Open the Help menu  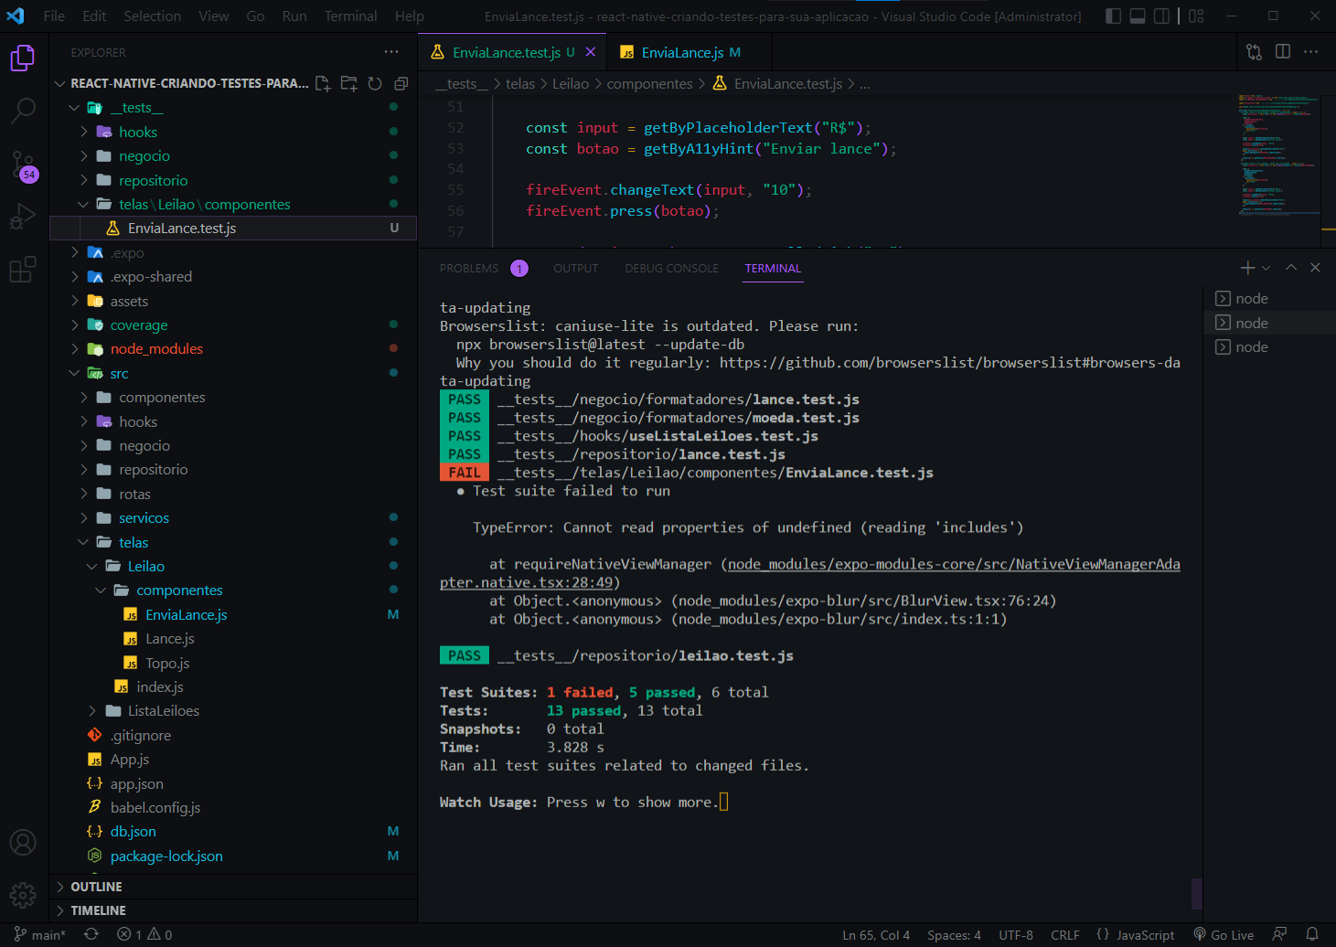point(410,16)
